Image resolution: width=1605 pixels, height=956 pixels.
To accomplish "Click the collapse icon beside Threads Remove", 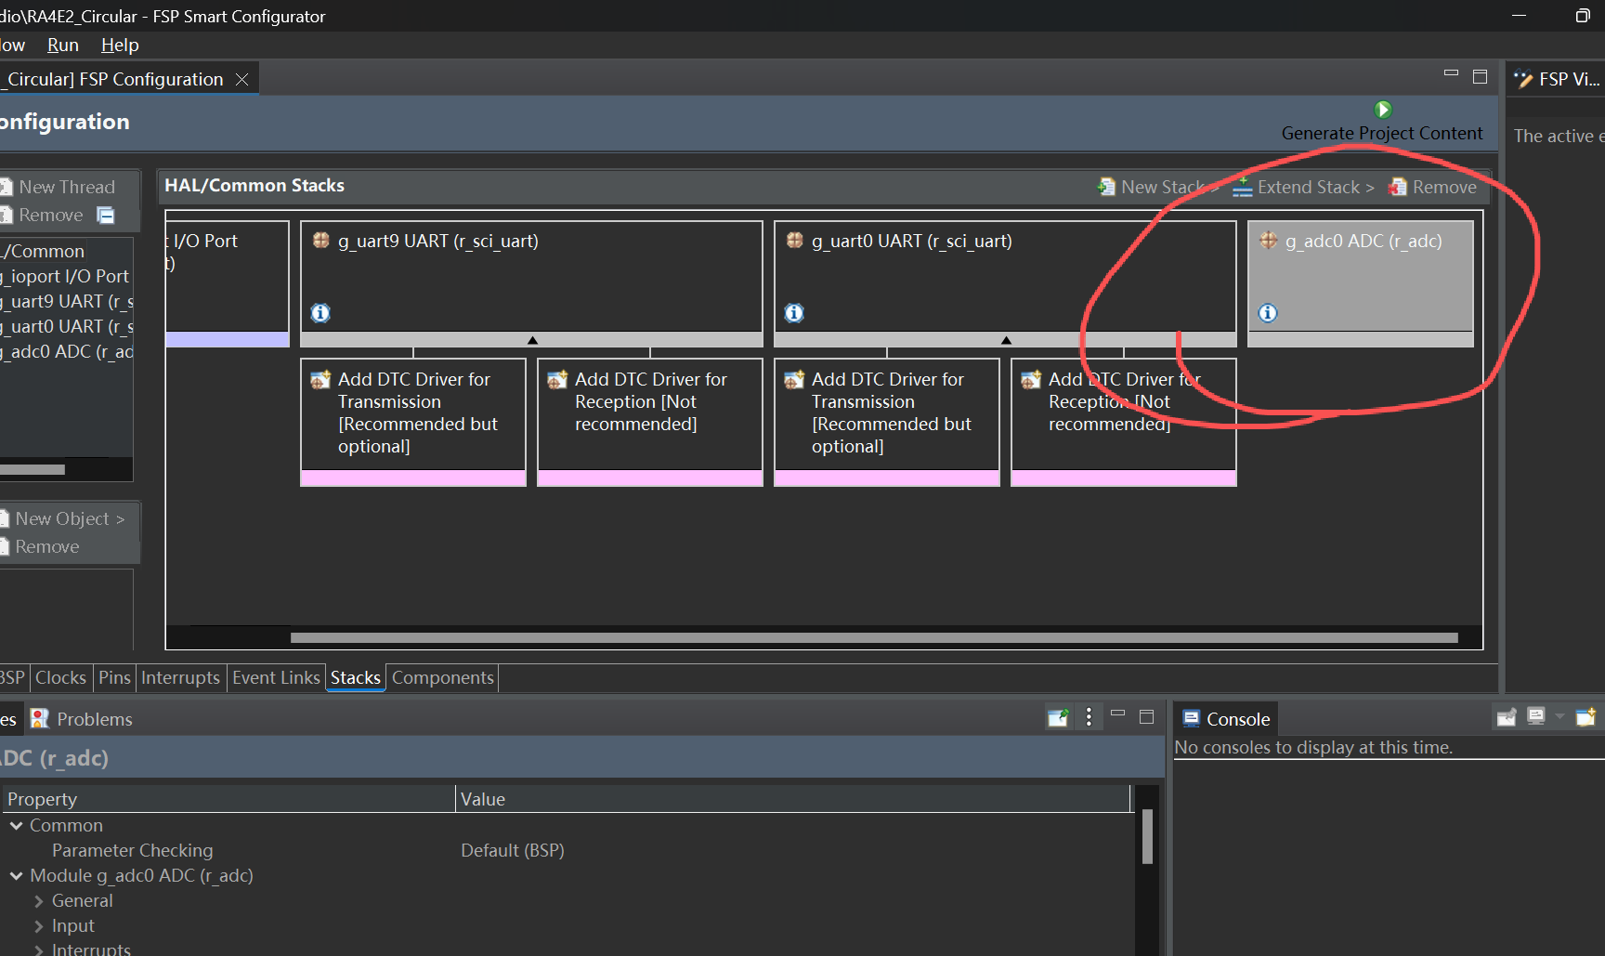I will click(x=106, y=216).
